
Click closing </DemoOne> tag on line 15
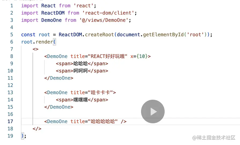pos(59,107)
